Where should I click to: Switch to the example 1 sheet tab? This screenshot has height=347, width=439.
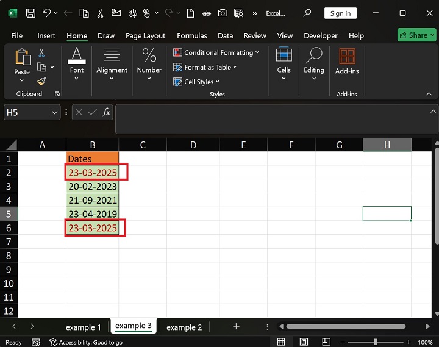[84, 327]
